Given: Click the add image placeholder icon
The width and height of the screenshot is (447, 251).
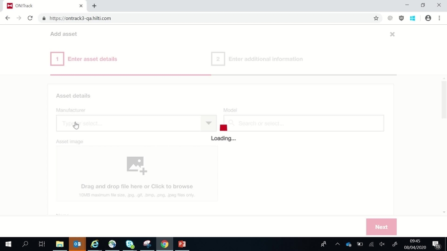Looking at the screenshot, I should 137,165.
